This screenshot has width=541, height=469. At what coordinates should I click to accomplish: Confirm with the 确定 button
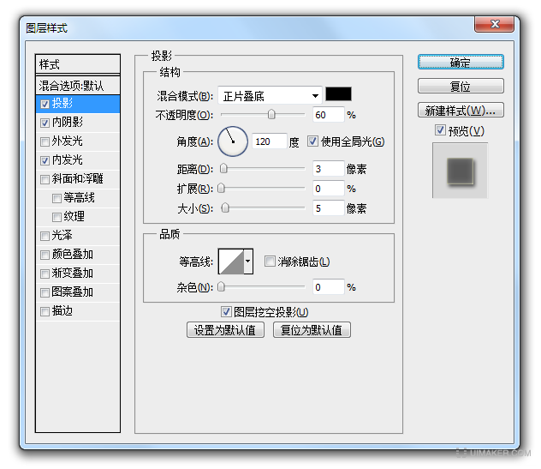click(x=461, y=63)
